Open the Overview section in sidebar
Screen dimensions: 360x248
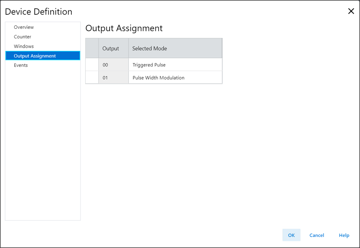coord(24,27)
